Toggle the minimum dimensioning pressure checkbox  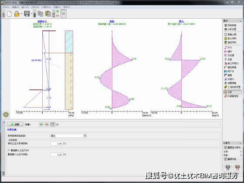pyautogui.click(x=9, y=150)
